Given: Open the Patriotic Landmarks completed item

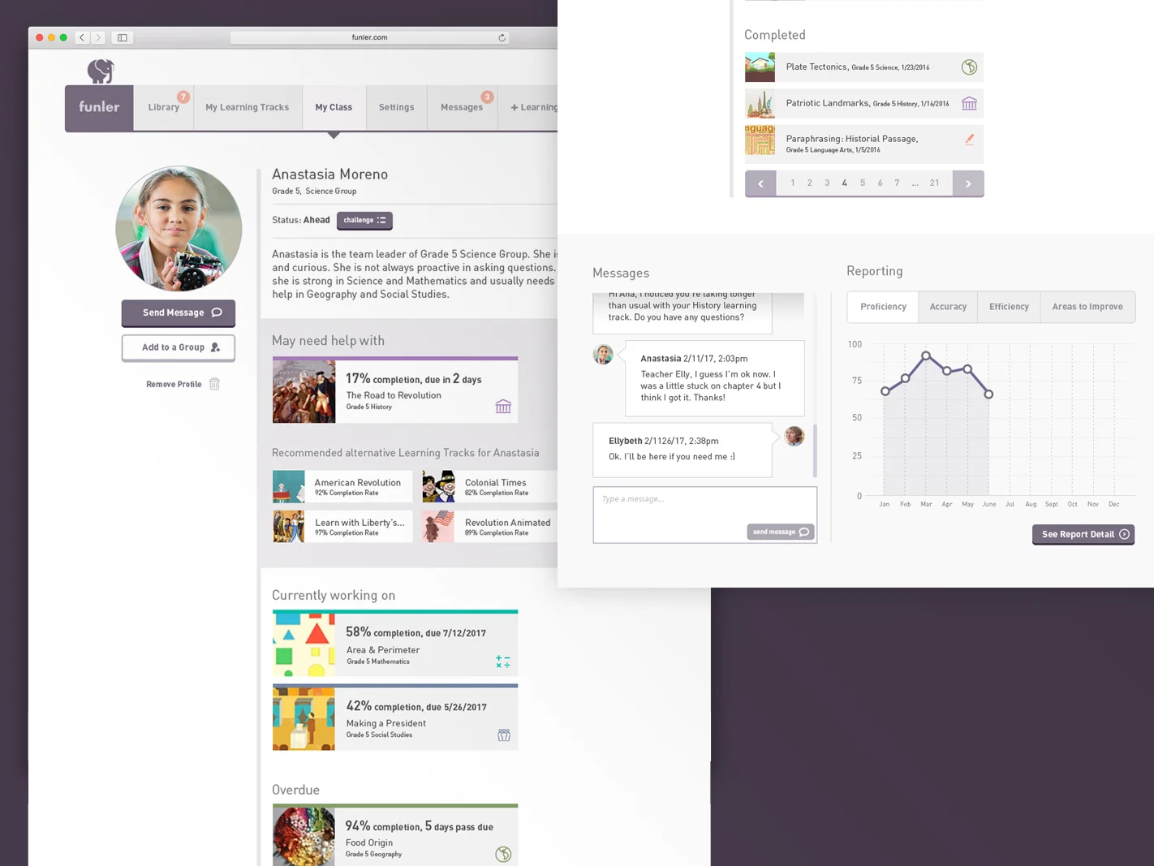Looking at the screenshot, I should coord(864,104).
